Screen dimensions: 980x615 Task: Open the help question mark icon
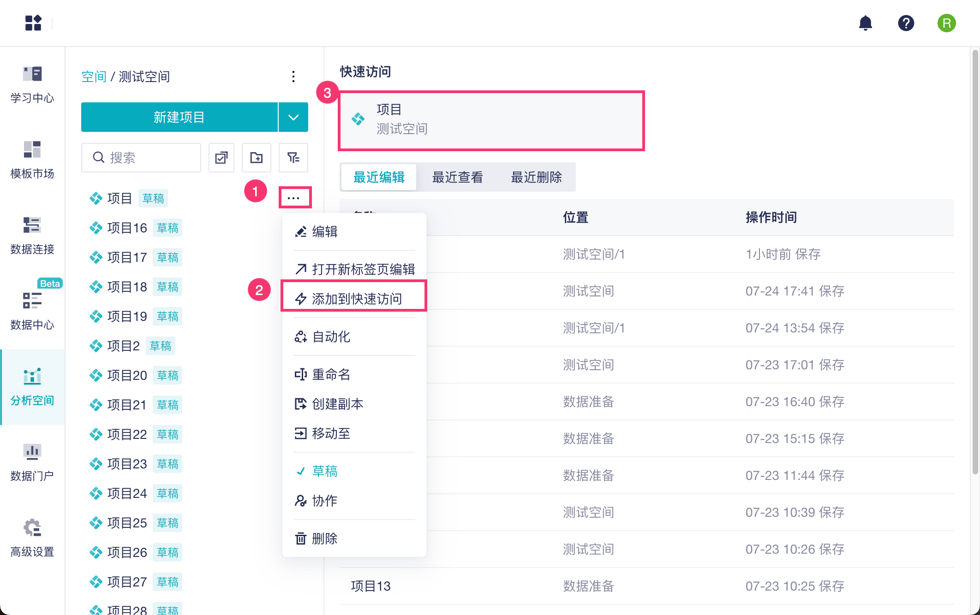(x=906, y=23)
